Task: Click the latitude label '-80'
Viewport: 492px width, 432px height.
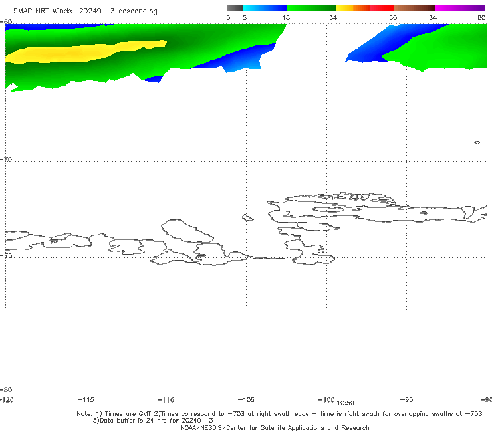Action: pos(6,389)
